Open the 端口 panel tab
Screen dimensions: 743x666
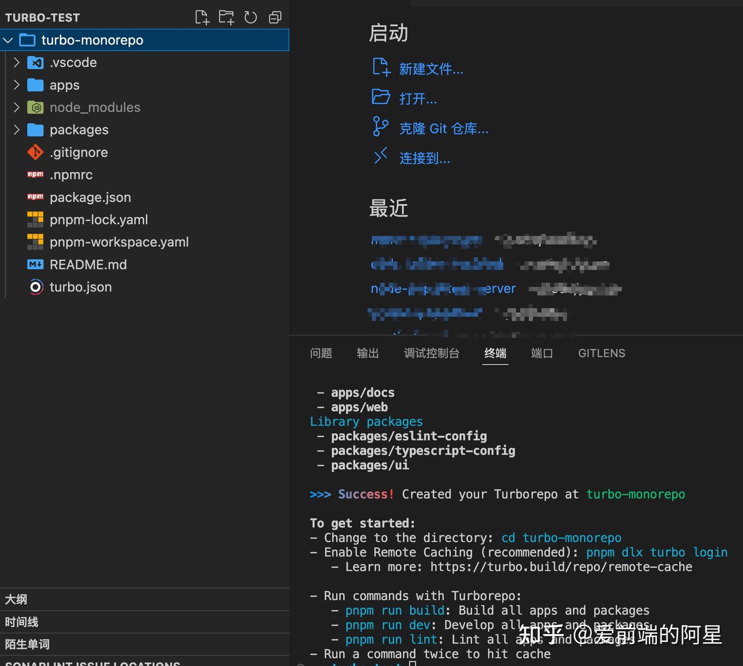pyautogui.click(x=542, y=353)
